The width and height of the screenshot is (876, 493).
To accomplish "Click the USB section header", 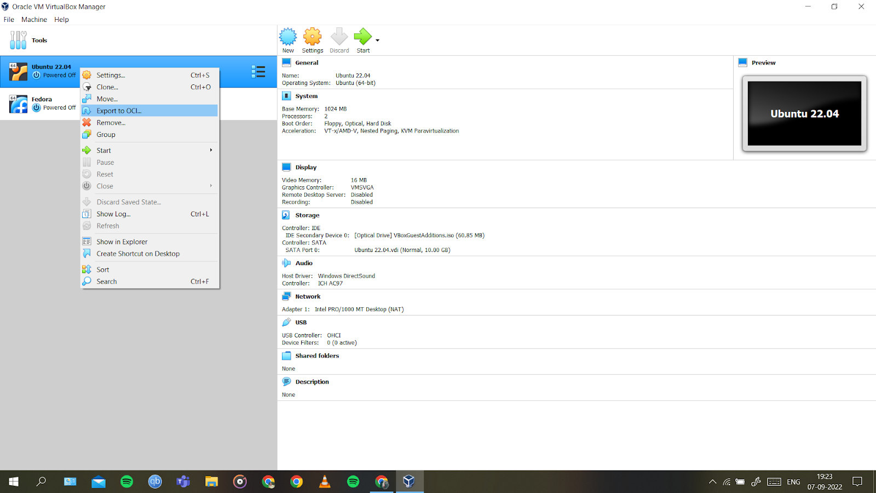I will [301, 323].
